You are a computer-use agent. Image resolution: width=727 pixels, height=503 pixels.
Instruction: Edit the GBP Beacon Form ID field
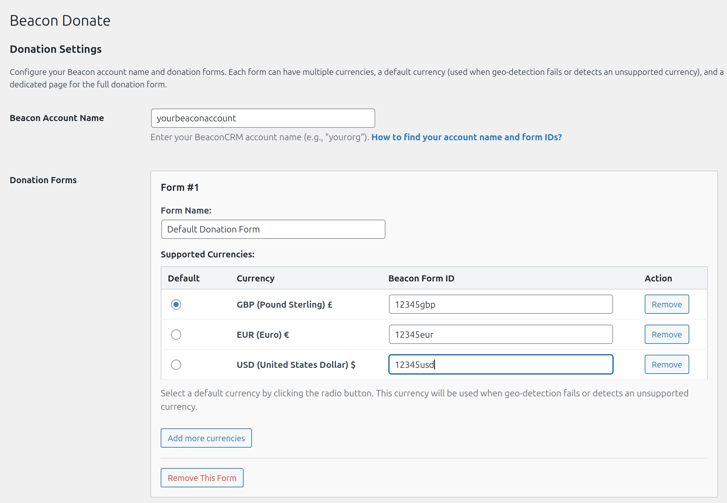pos(500,304)
